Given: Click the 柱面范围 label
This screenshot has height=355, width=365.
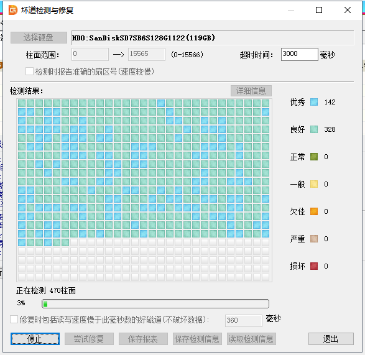Looking at the screenshot, I should click(43, 55).
